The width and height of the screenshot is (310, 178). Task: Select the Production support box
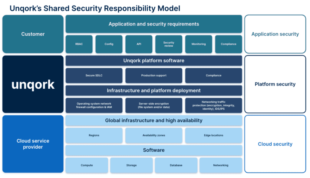[x=154, y=75]
